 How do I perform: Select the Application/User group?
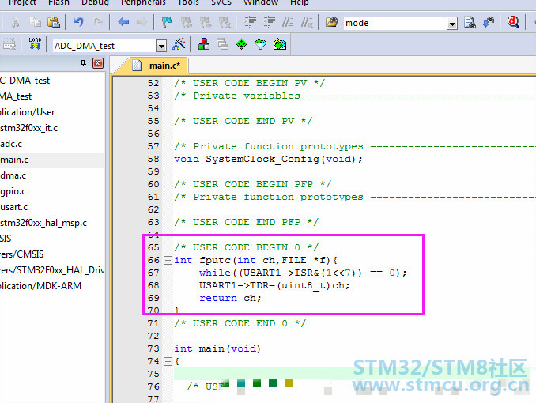point(28,112)
